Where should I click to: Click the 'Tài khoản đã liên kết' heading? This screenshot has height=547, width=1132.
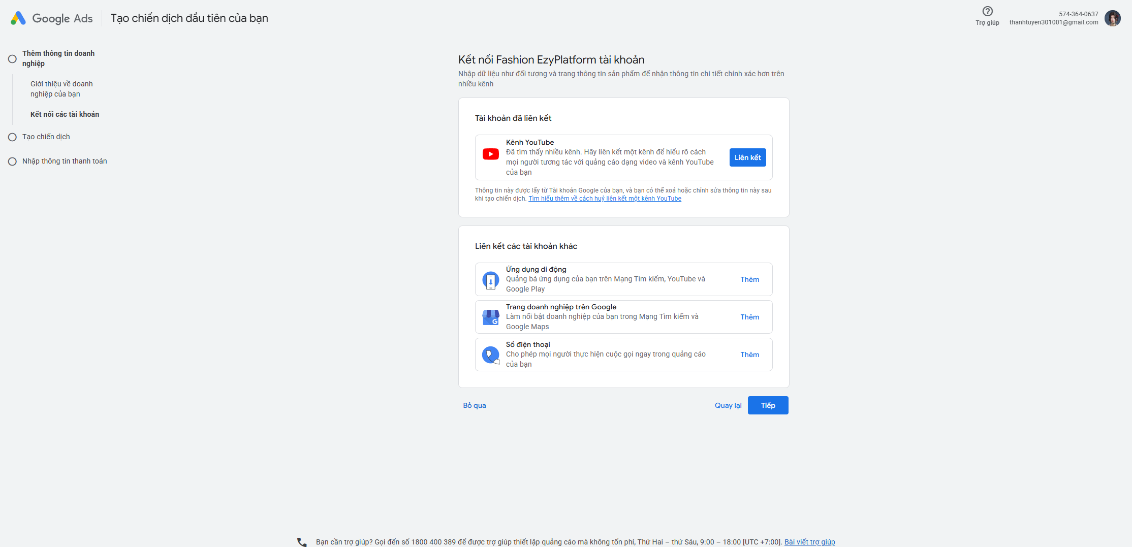(x=513, y=118)
